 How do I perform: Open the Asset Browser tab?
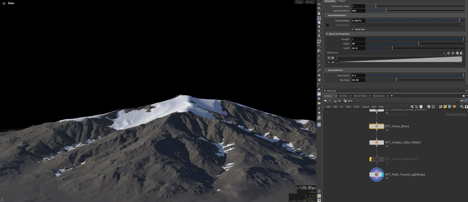[379, 96]
